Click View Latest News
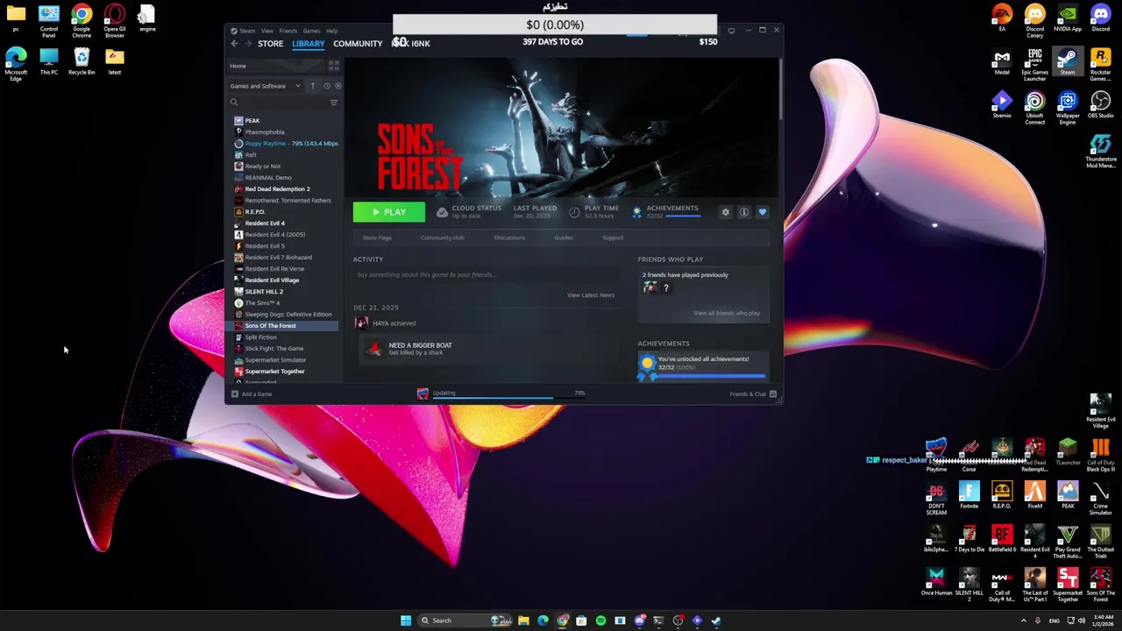1122x631 pixels. [591, 295]
